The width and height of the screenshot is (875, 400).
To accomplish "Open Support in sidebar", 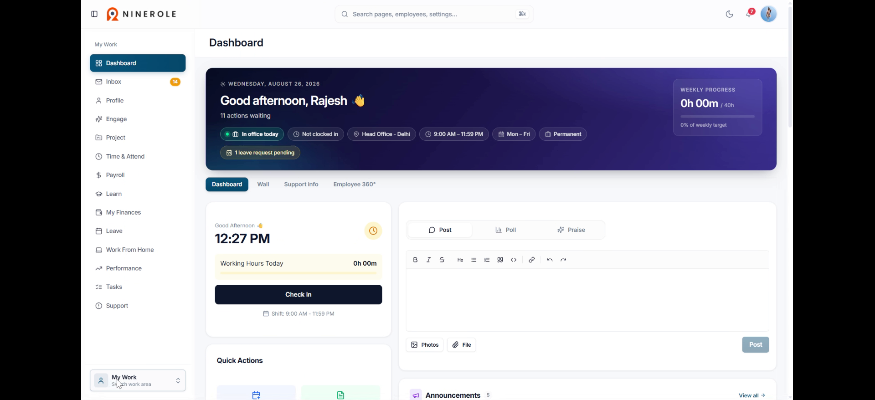I will (138, 306).
